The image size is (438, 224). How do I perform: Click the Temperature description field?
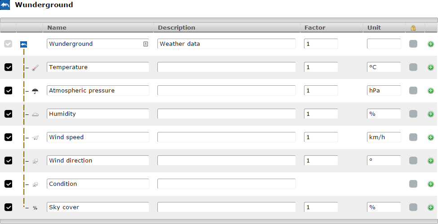227,67
